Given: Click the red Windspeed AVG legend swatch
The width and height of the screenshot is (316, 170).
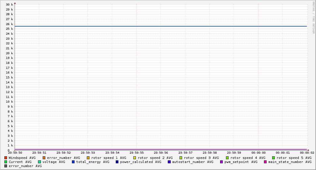Looking at the screenshot, I should click(x=6, y=158).
